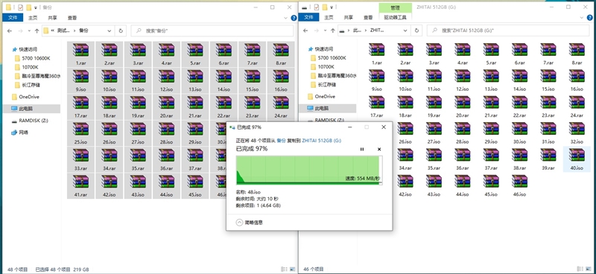
Task: Select 32.iso in the ZHITAI window
Action: pos(577,133)
